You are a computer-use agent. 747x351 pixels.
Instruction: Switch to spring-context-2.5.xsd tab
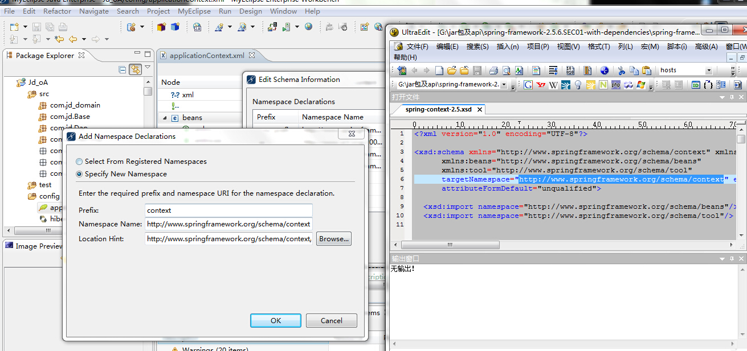point(439,109)
